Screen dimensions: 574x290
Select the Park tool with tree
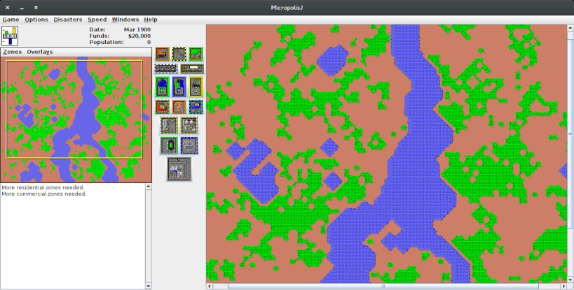[x=196, y=54]
